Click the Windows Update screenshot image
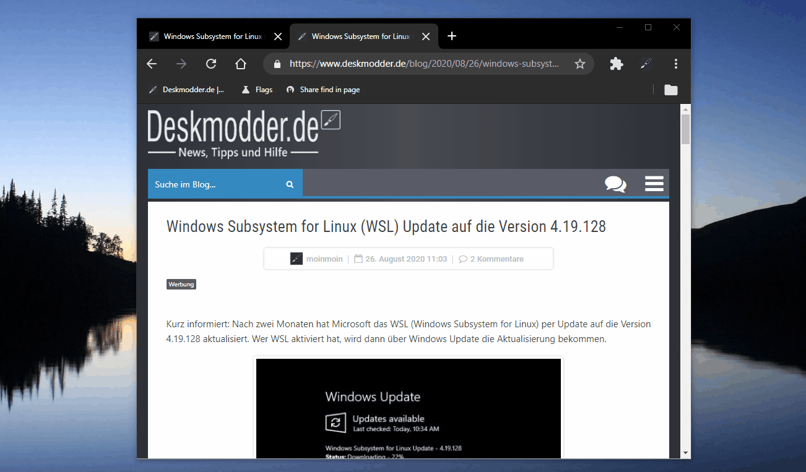This screenshot has height=472, width=806. point(409,408)
